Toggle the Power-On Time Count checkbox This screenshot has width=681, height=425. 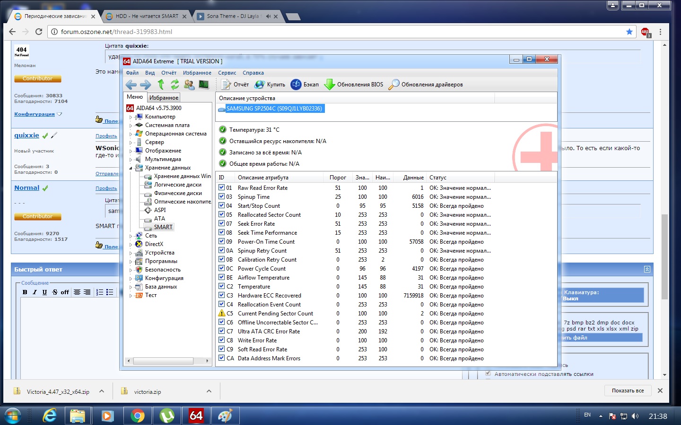(222, 241)
